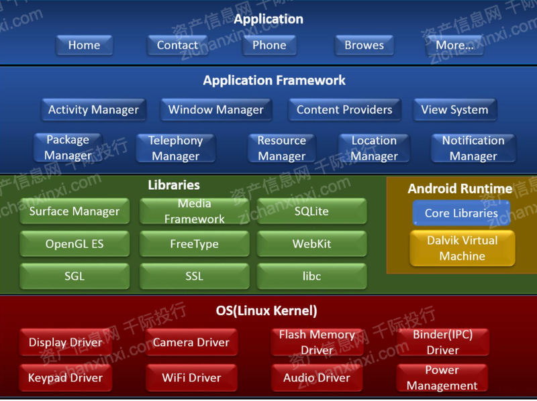Select the SQLite library box
The width and height of the screenshot is (537, 401).
point(311,212)
